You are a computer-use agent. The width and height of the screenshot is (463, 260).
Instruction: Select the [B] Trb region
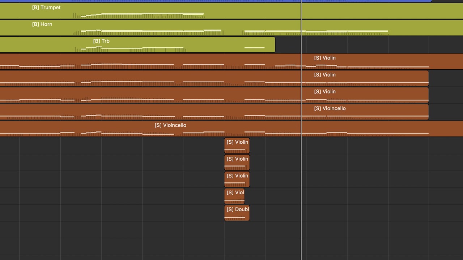(x=137, y=45)
